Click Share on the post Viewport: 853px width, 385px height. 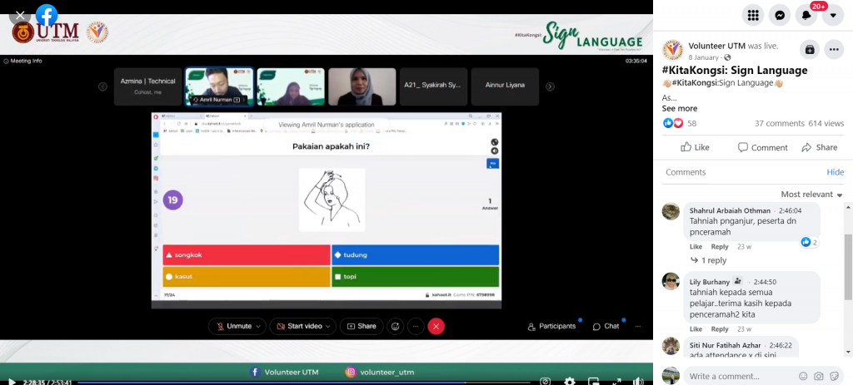click(x=819, y=147)
